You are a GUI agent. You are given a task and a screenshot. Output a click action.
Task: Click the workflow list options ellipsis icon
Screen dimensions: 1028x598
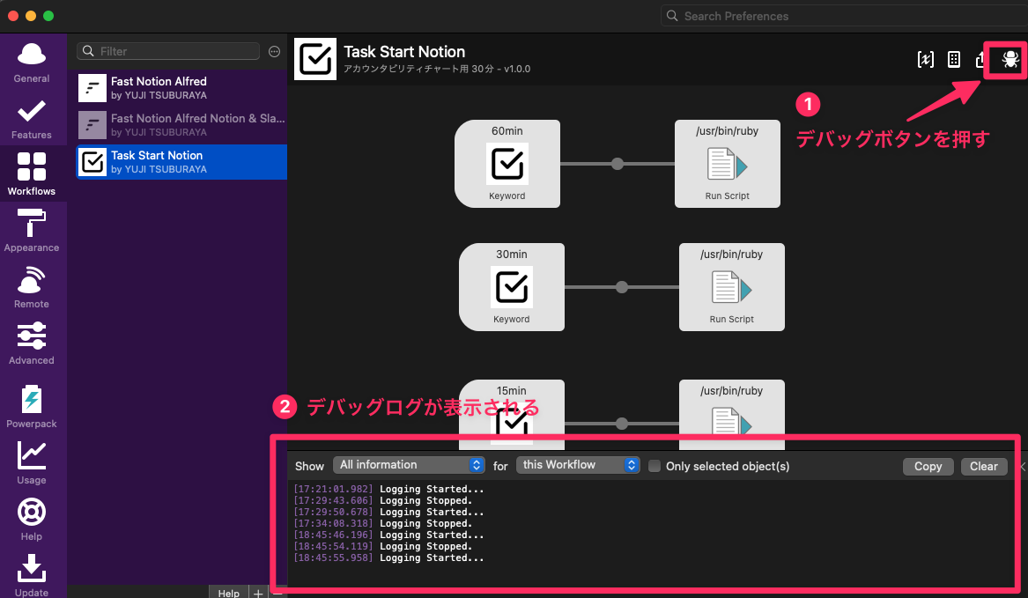click(274, 51)
